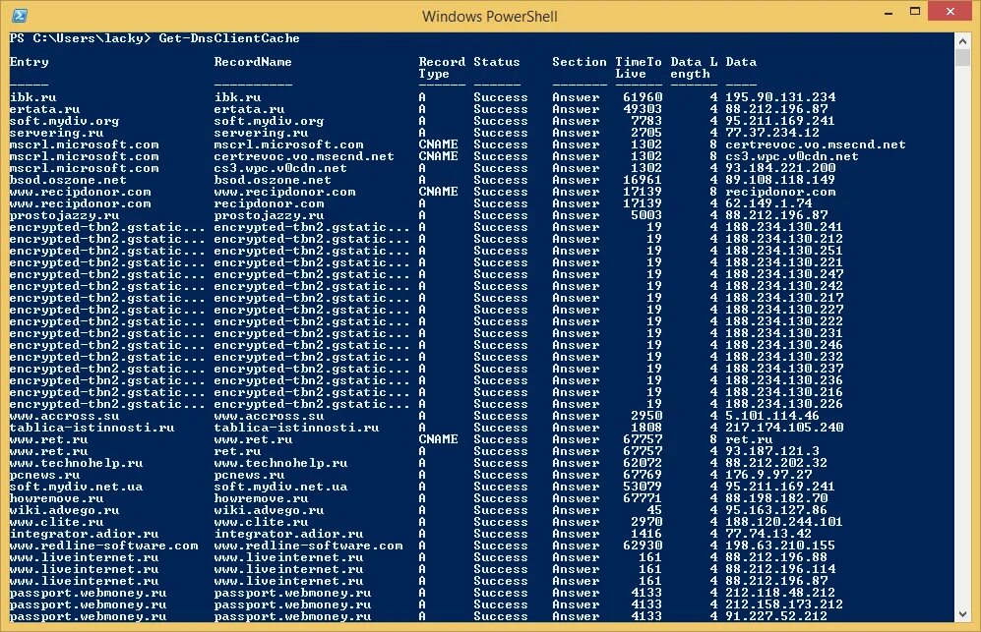Select the howremove.ru entry
The width and height of the screenshot is (981, 632).
(56, 499)
